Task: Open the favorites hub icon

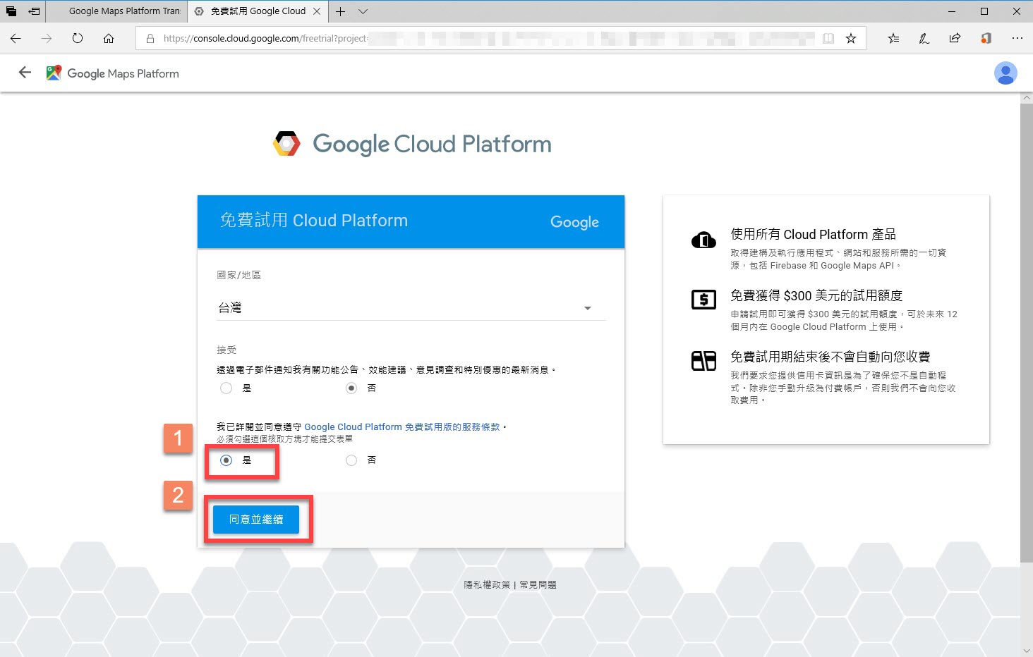Action: pyautogui.click(x=893, y=39)
